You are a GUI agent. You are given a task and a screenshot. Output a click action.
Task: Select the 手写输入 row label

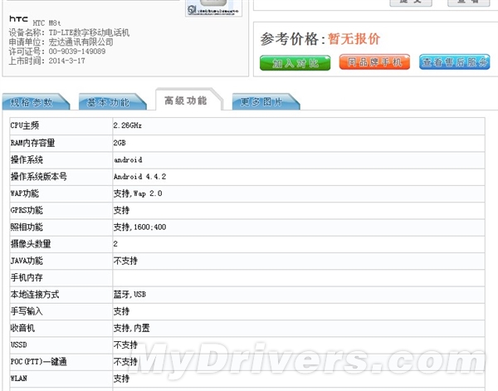coord(26,311)
